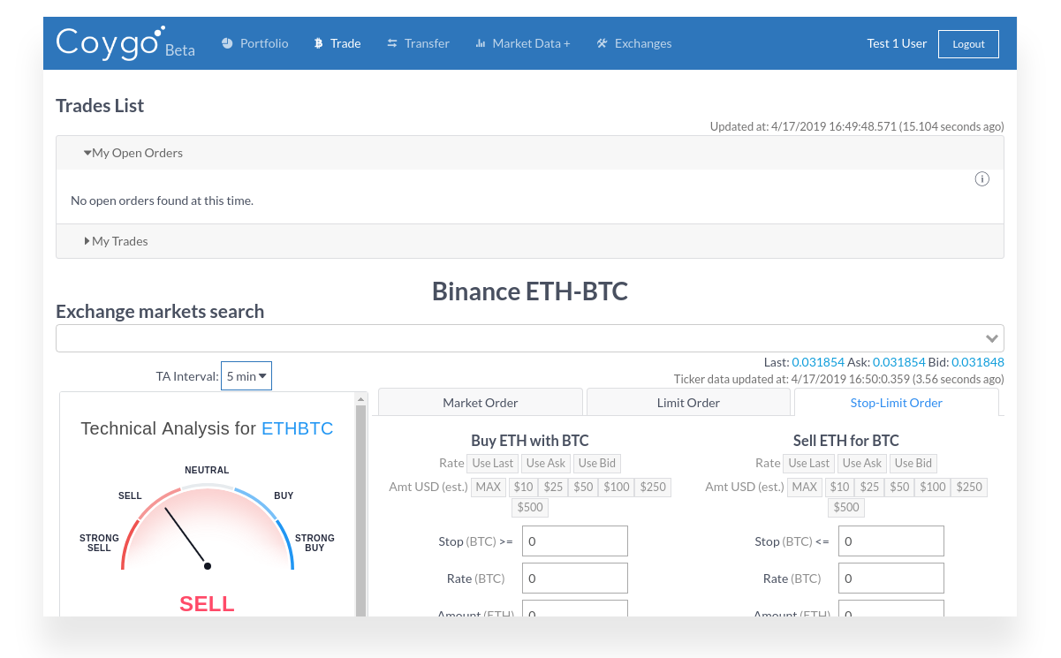Choose $100 amount under Buy ETH
Viewport: 1061px width, 658px height.
coord(617,487)
